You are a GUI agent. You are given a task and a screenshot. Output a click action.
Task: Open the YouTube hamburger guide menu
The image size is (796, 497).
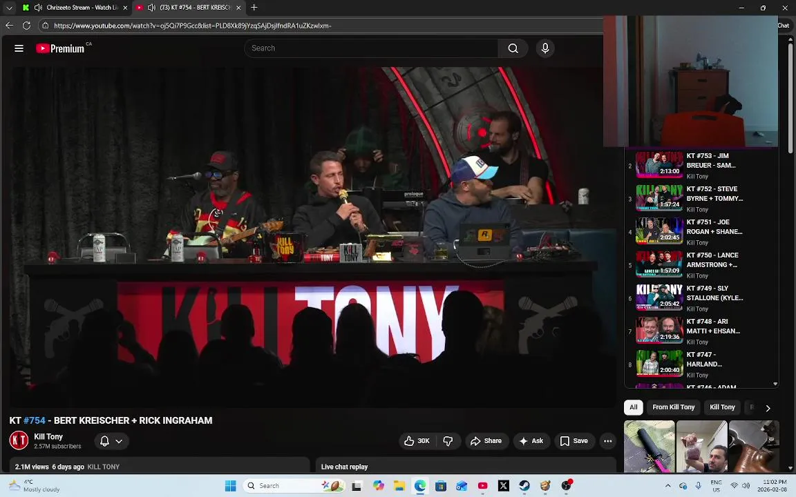coord(19,48)
